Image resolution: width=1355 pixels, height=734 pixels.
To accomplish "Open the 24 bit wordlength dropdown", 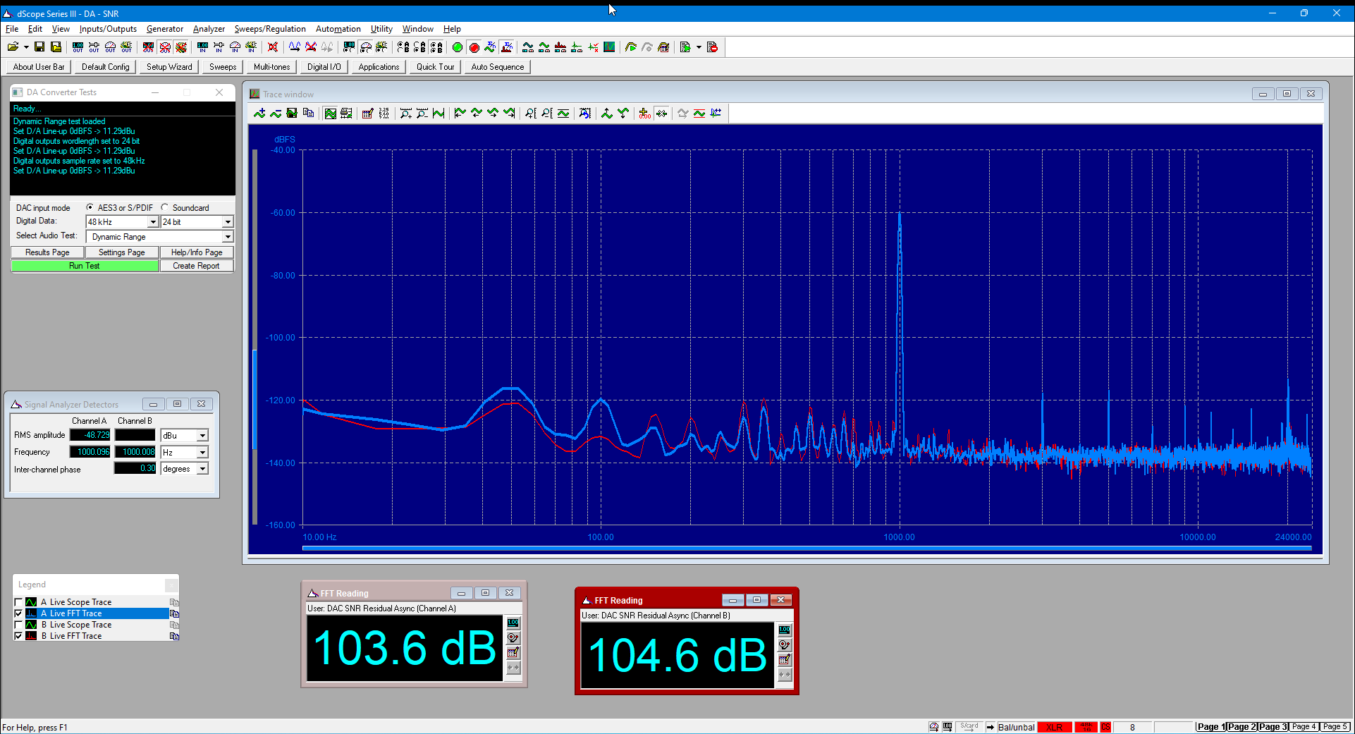I will coord(228,222).
